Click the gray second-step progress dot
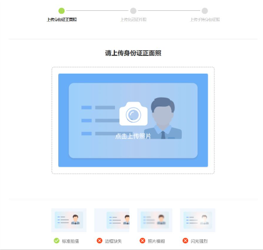This screenshot has width=263, height=250. click(x=133, y=11)
